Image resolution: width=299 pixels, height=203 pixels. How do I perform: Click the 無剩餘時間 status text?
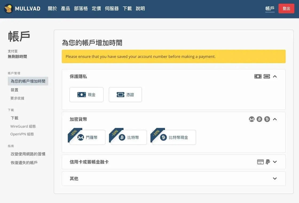[17, 57]
